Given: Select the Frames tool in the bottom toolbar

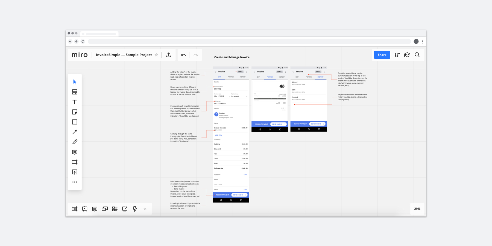Looking at the screenshot, I should pos(75,209).
